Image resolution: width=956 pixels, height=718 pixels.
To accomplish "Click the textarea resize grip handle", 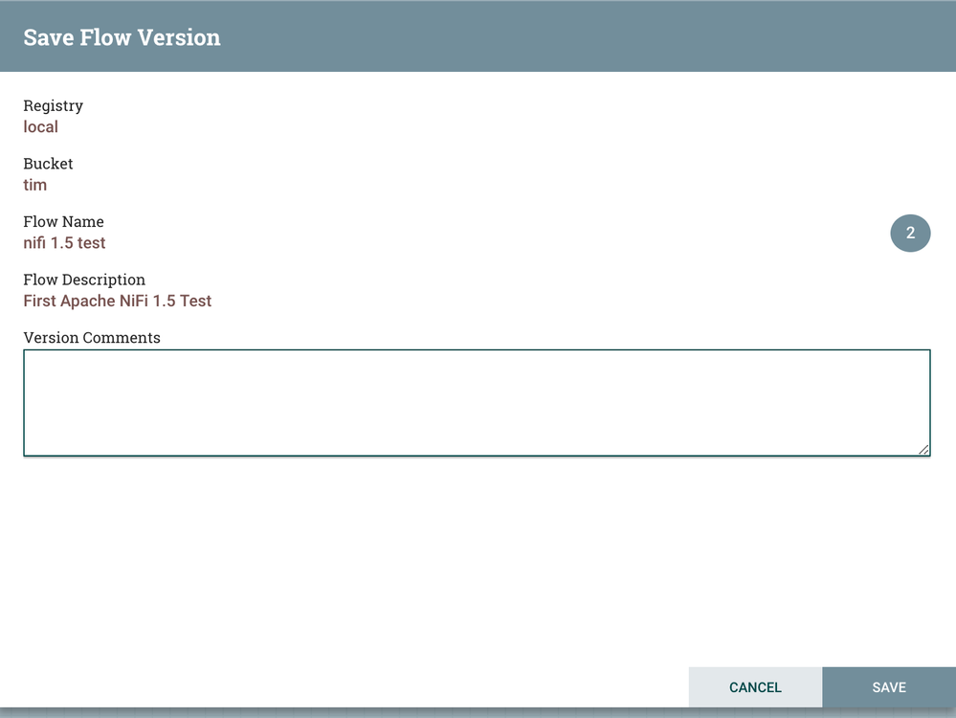I will tap(924, 450).
